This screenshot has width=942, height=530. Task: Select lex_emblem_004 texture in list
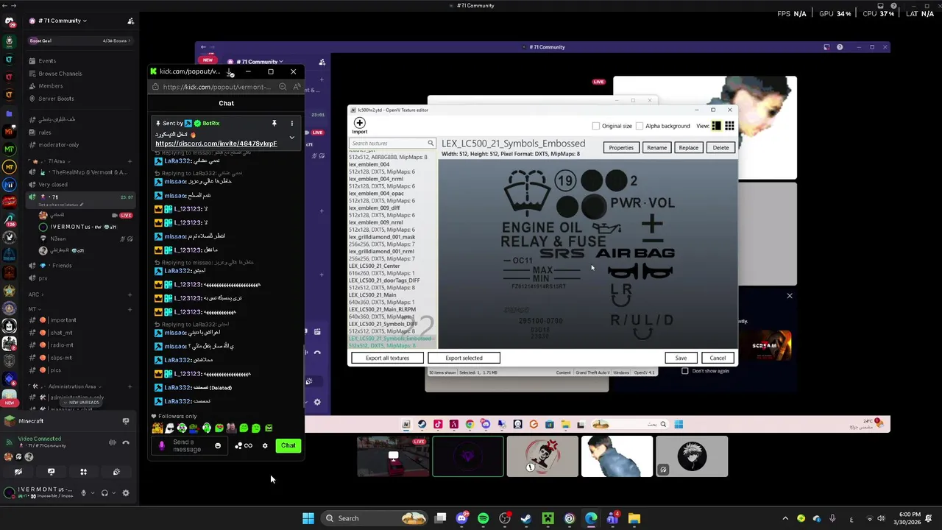pyautogui.click(x=369, y=164)
